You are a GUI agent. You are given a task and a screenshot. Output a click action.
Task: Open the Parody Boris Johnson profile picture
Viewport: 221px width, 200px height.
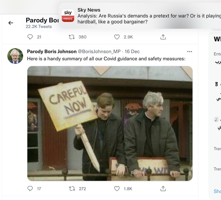tap(15, 56)
